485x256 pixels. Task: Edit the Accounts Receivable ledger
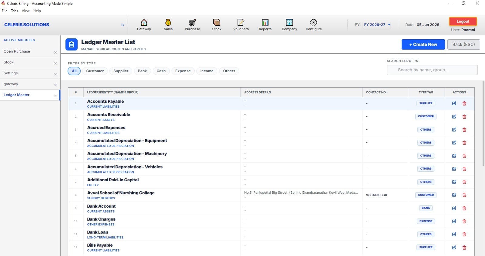454,117
